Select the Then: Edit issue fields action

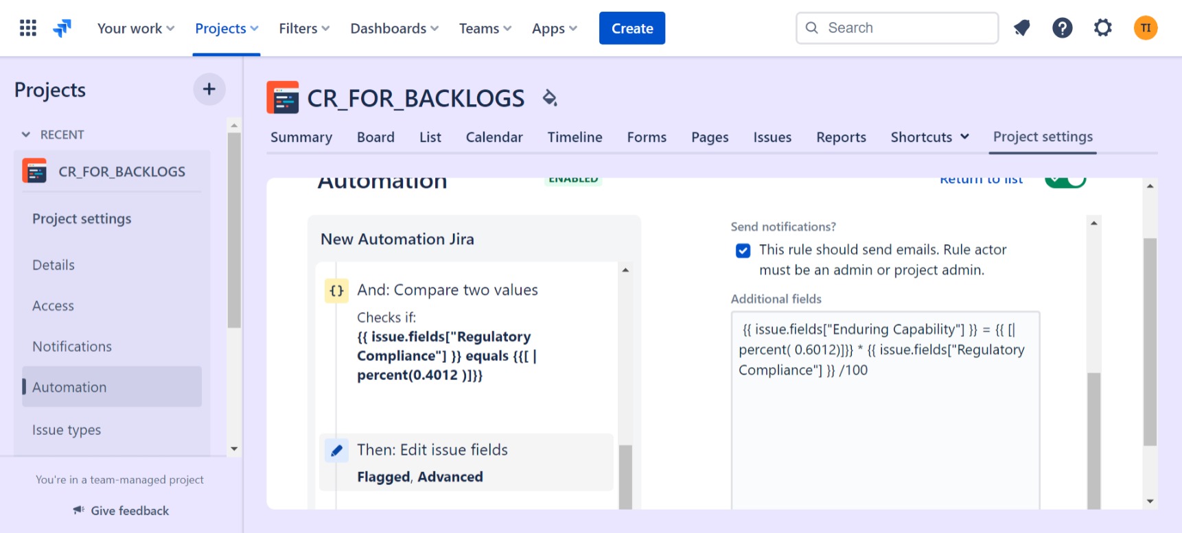(467, 462)
